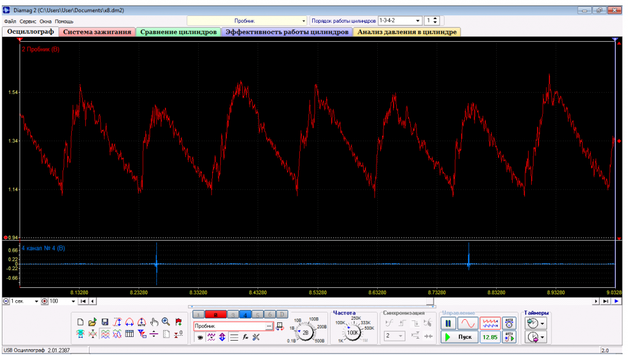
Task: Select channel 1 button
Action: pyautogui.click(x=198, y=315)
